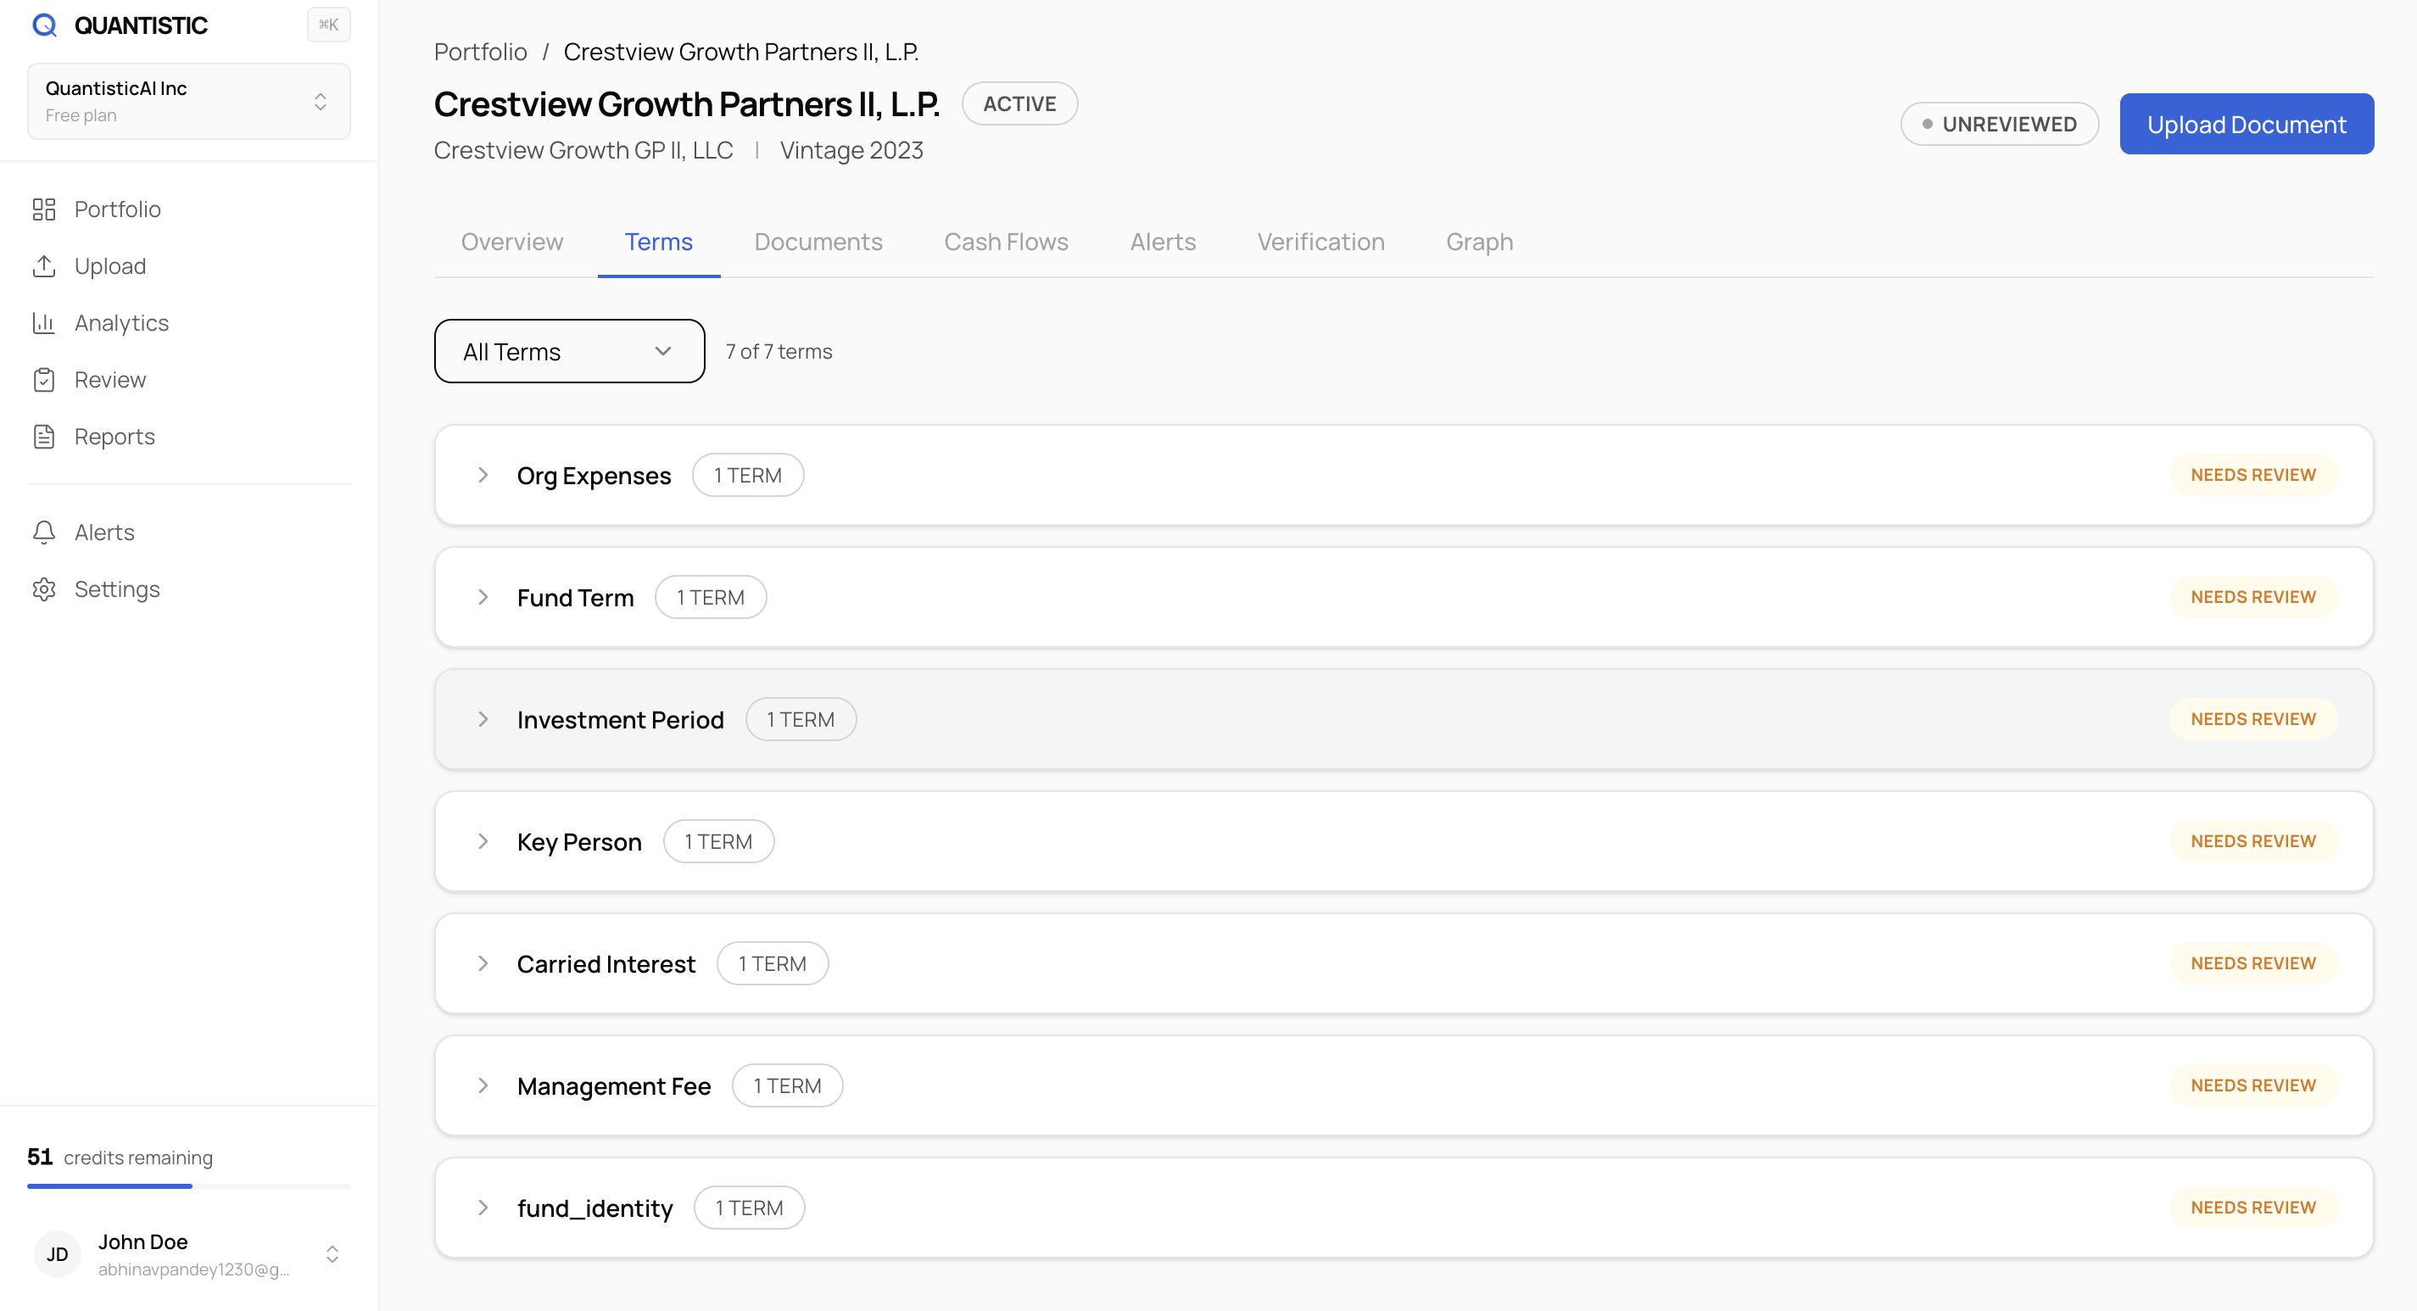The height and width of the screenshot is (1311, 2417).
Task: Click the UNREVIEWED status badge
Action: pos(2000,124)
